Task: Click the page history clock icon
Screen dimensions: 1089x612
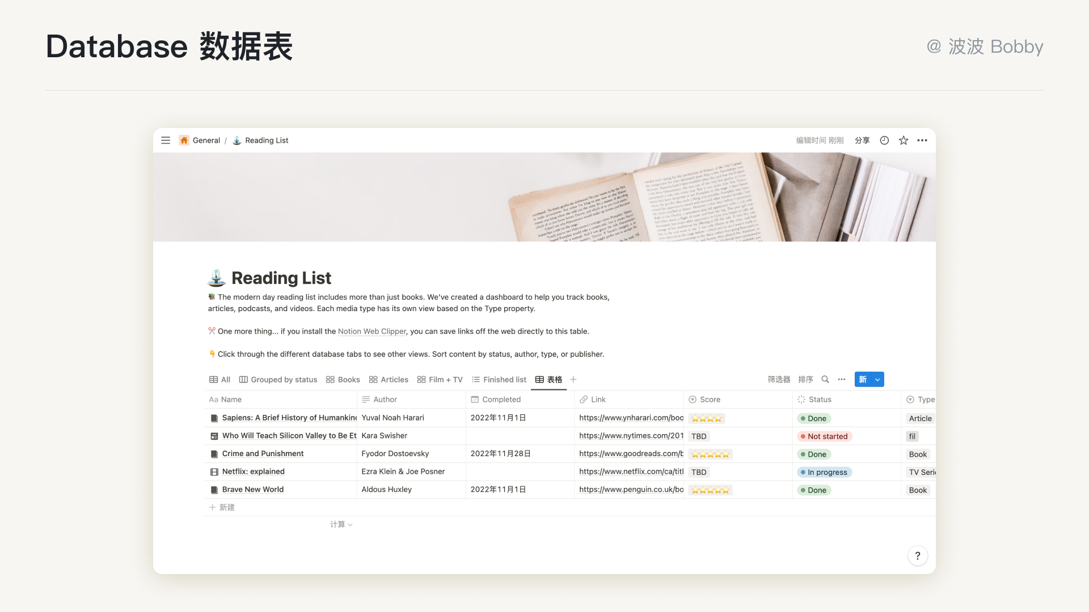Action: pos(884,141)
